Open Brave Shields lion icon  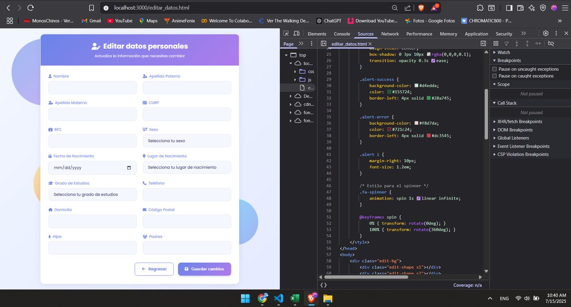point(421,8)
